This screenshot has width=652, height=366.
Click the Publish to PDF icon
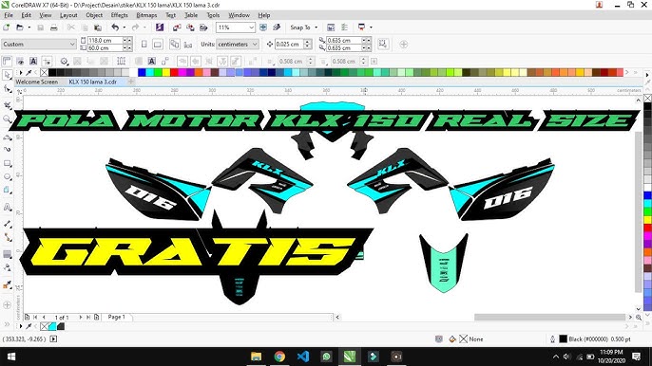point(203,27)
